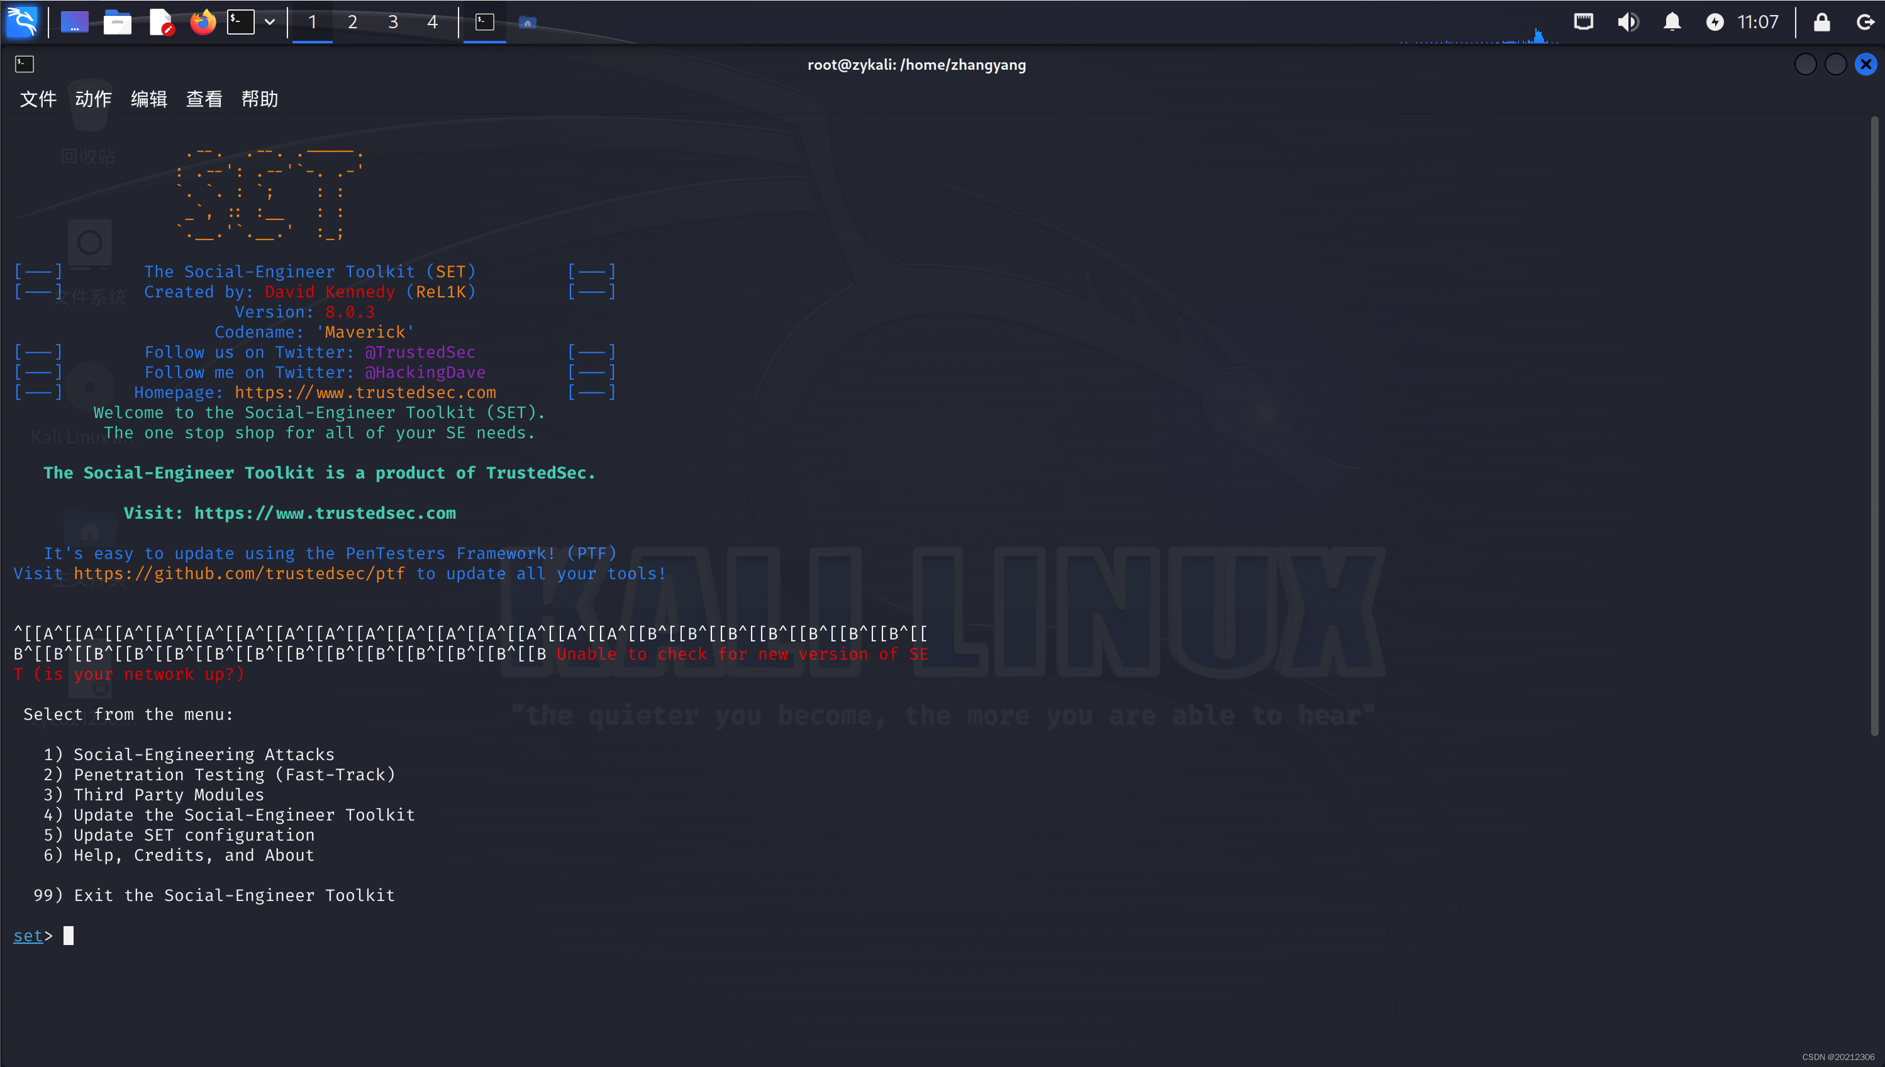The height and width of the screenshot is (1067, 1885).
Task: Switch to workspace 2
Action: pyautogui.click(x=352, y=22)
